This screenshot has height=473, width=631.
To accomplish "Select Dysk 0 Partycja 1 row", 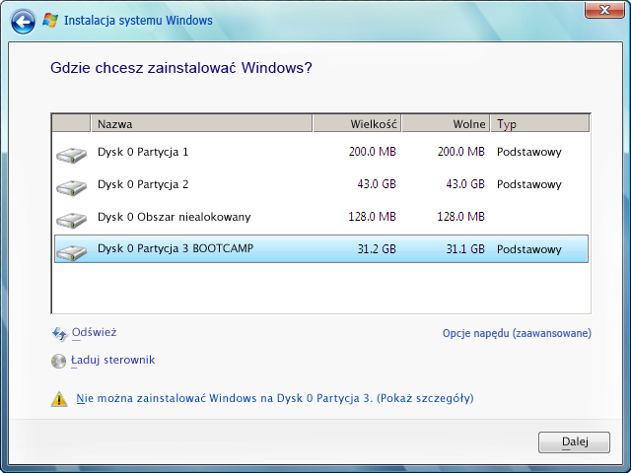I will [321, 152].
